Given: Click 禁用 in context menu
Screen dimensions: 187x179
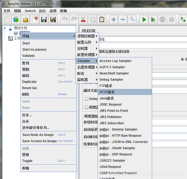Looking at the screenshot, I should [x=48, y=155].
